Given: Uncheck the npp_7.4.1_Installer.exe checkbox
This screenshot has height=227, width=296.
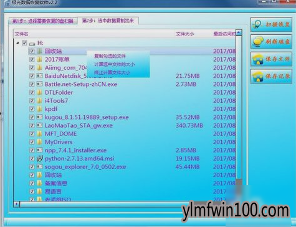Looking at the screenshot, I should click(x=32, y=150).
